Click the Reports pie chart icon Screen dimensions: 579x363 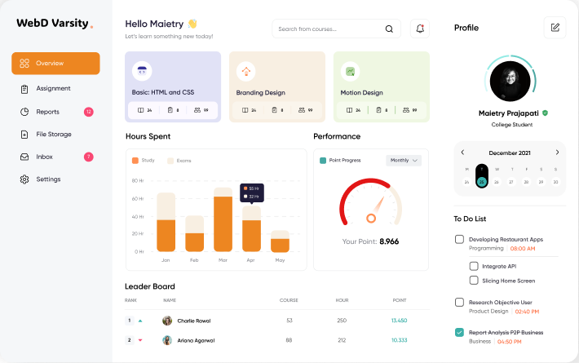click(24, 112)
